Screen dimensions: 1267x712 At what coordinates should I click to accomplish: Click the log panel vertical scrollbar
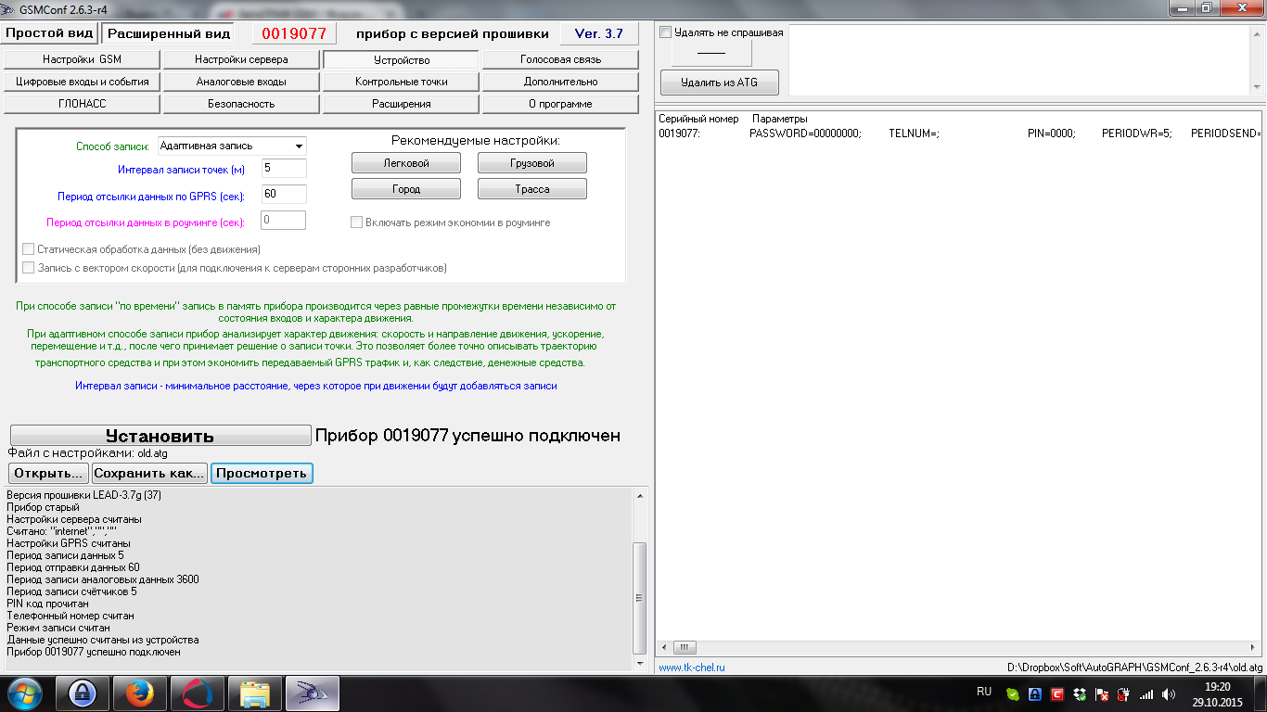pos(639,597)
